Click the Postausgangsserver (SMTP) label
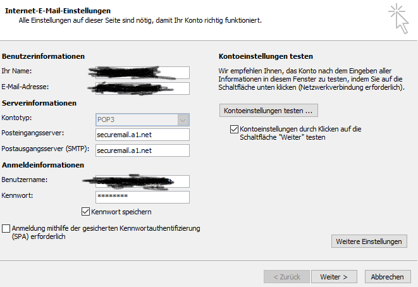418x287 pixels. point(46,149)
